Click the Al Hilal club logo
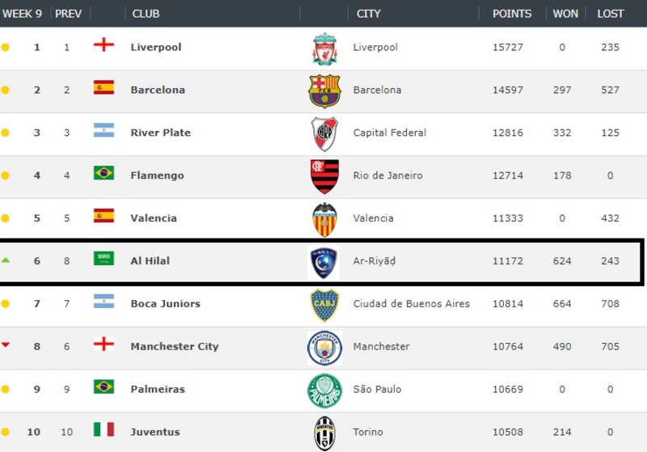 coord(324,262)
